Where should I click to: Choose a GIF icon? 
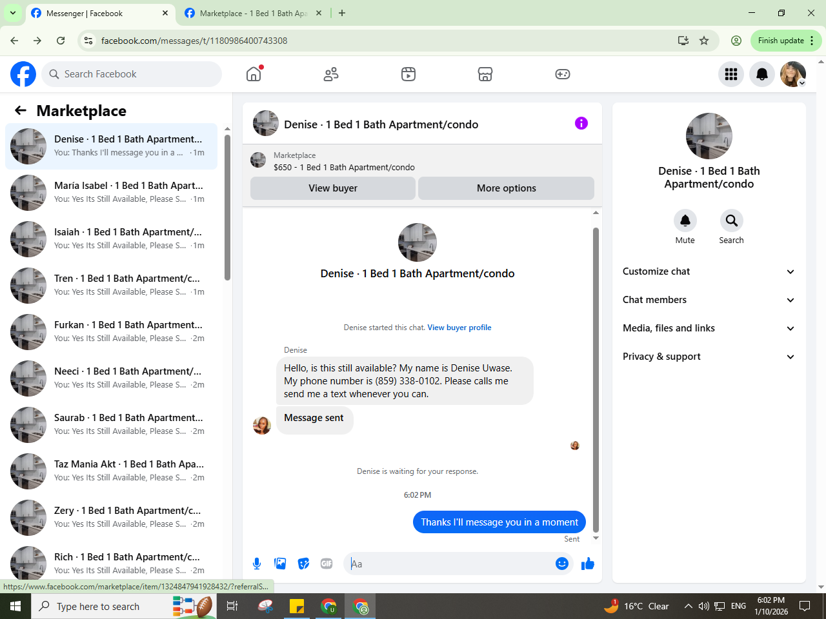(327, 564)
